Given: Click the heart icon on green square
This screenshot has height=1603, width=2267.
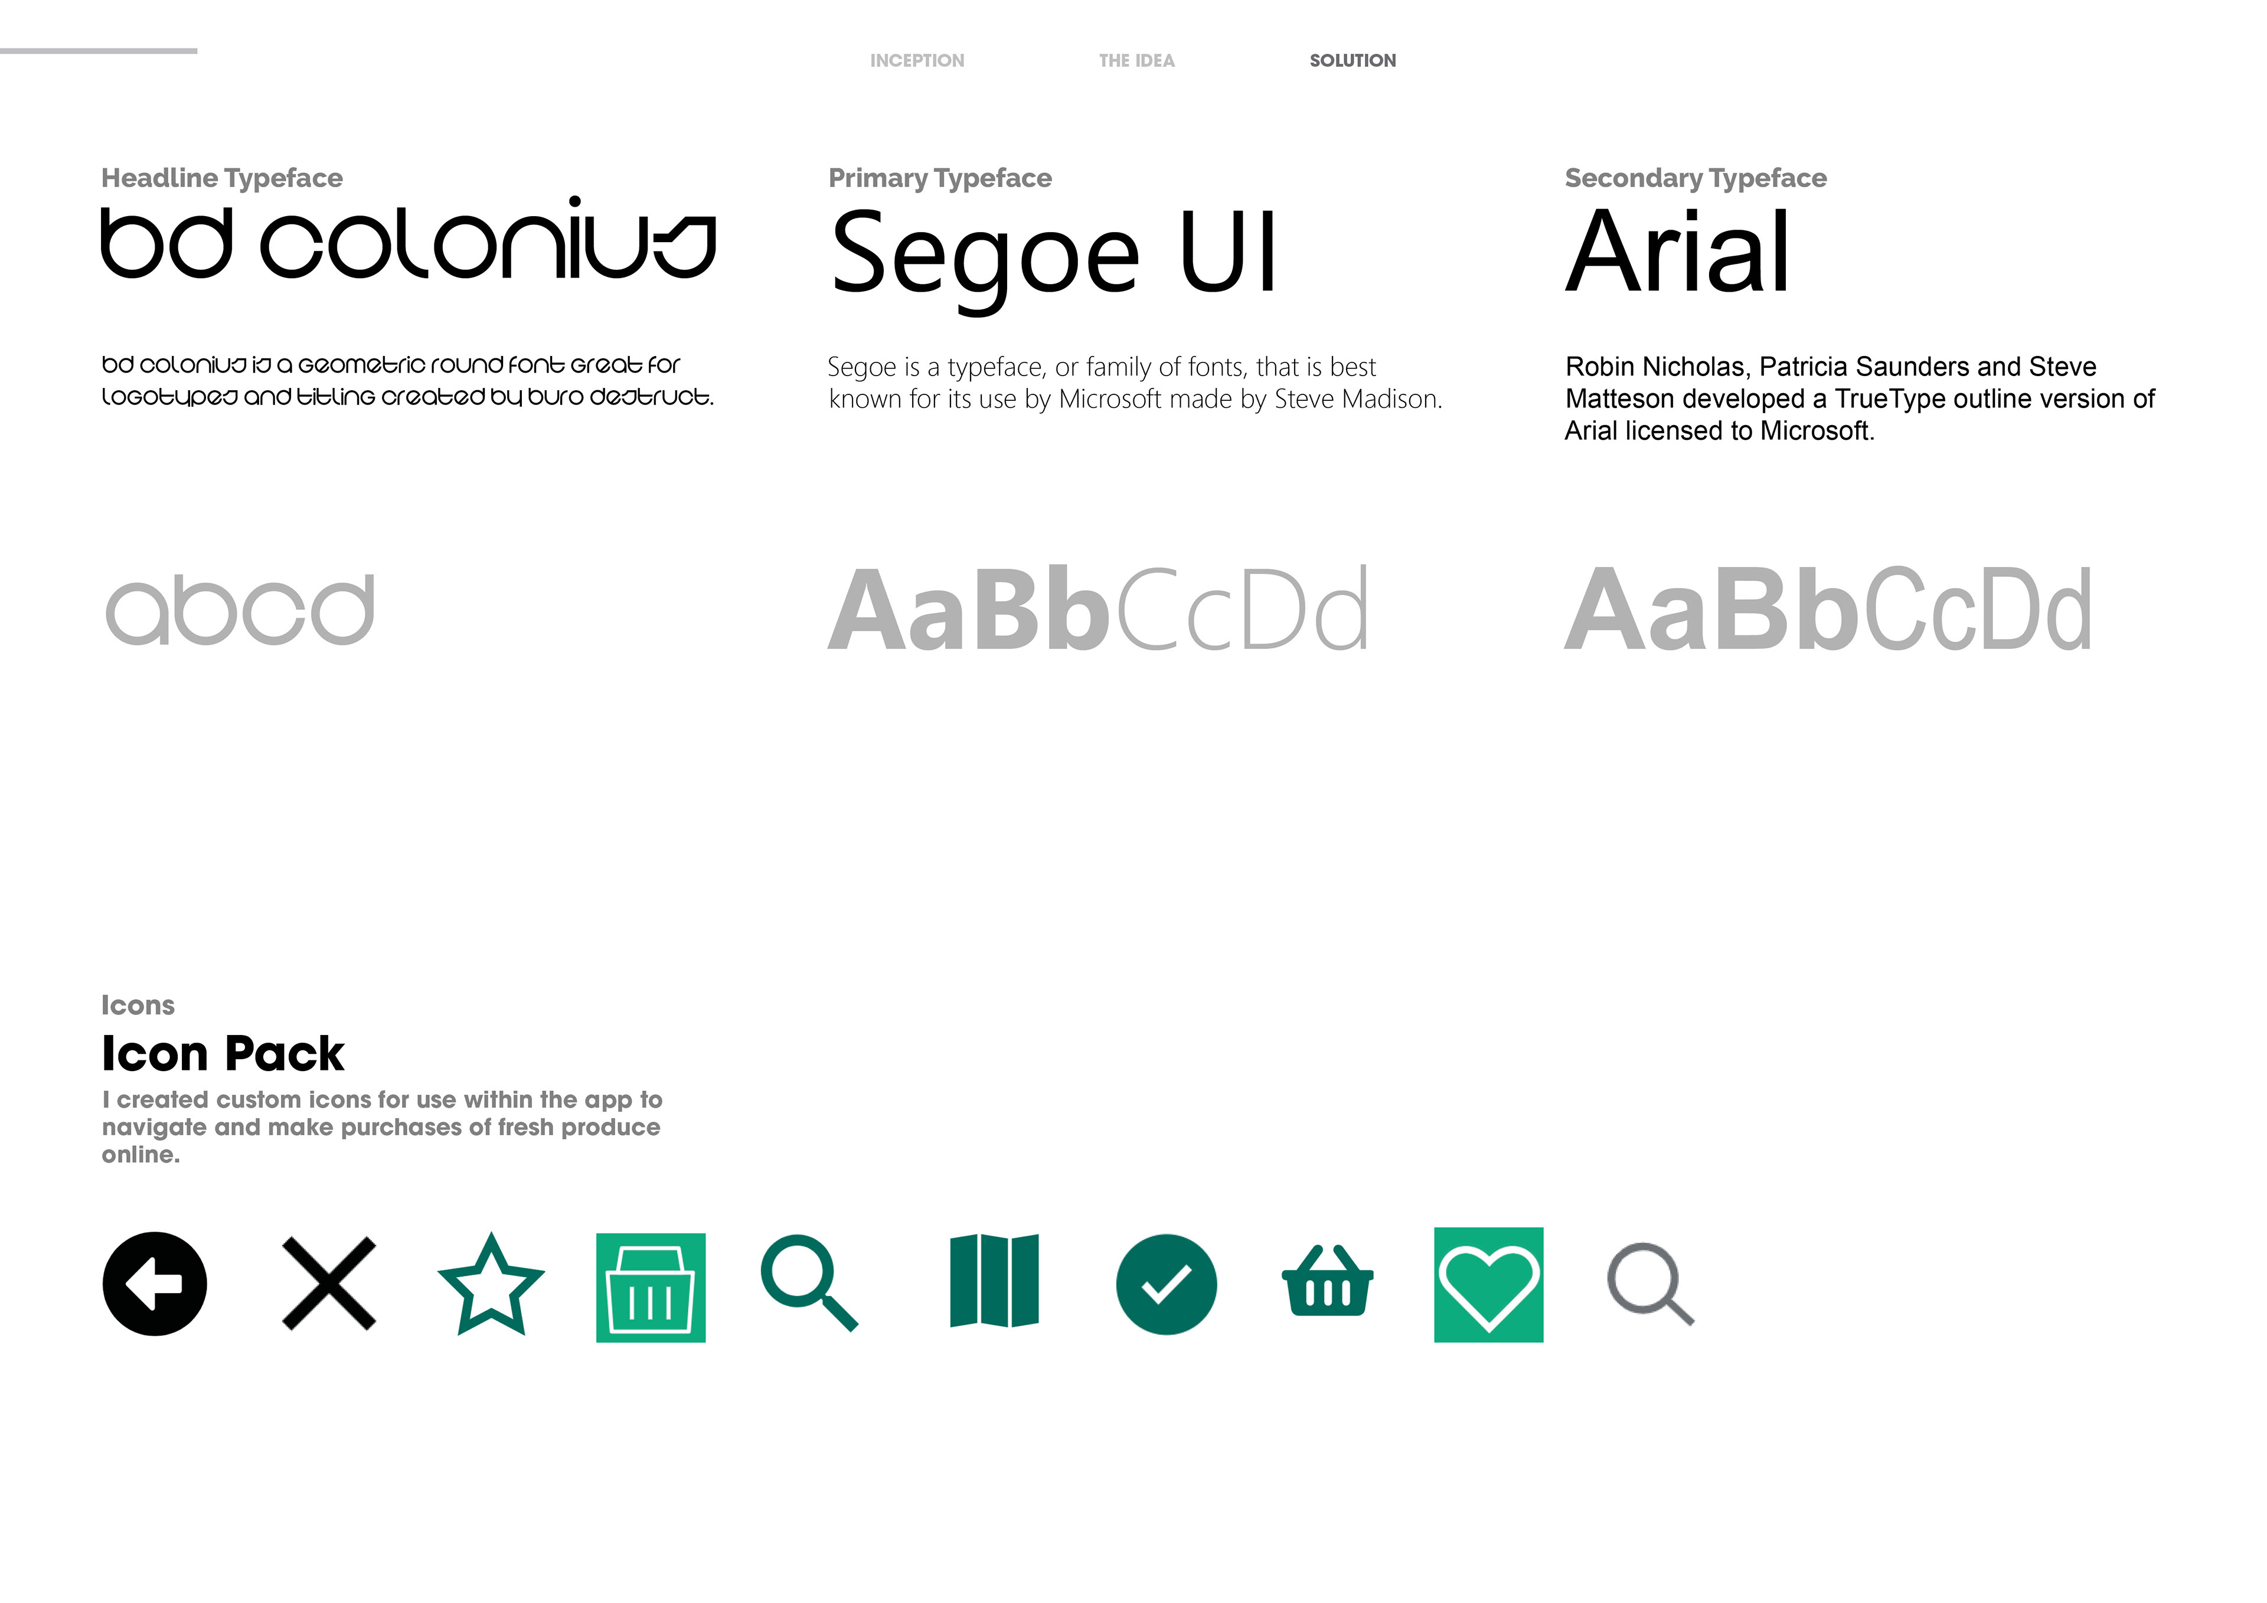Looking at the screenshot, I should [x=1488, y=1284].
